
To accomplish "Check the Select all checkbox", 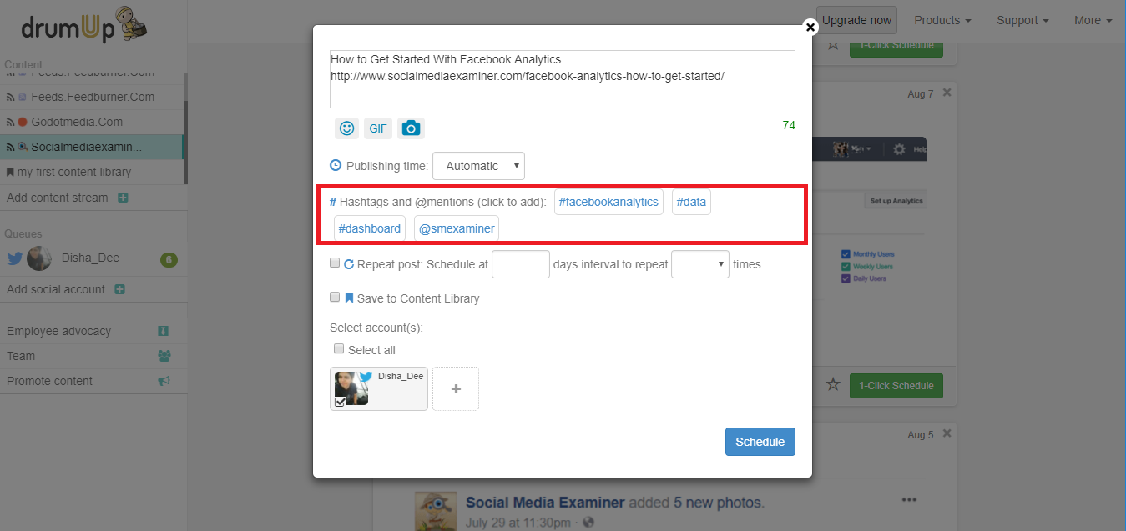I will [x=339, y=349].
